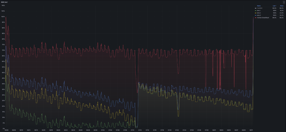Screen dimensions: 286x132
Task: Click the 110% y-axis label
Action: (x=3, y=5)
